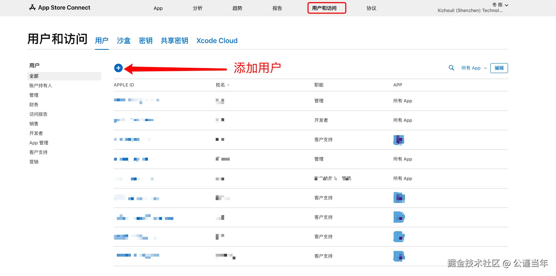Click the 职能 column header

(x=319, y=85)
